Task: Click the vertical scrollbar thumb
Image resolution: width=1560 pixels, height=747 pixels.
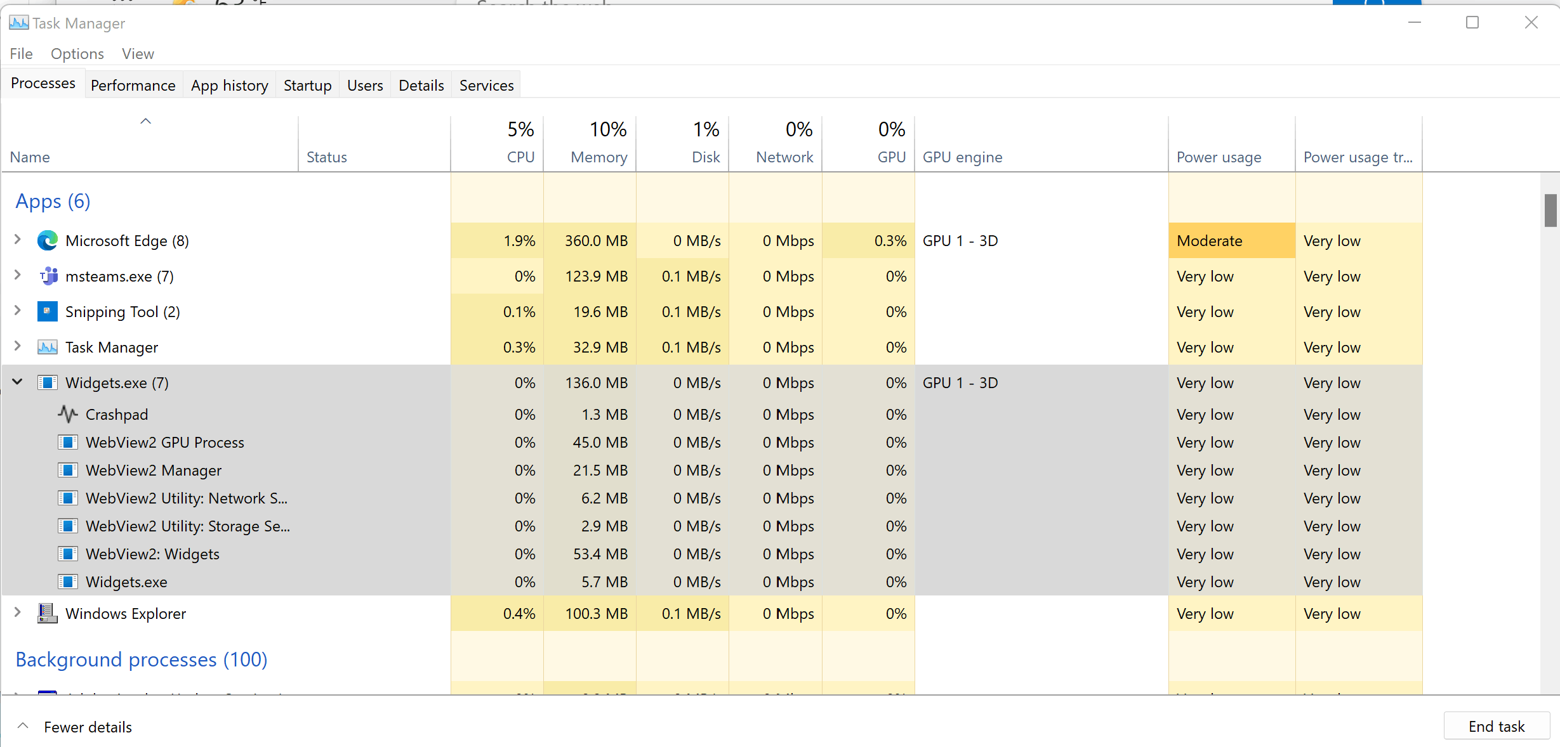Action: (1550, 211)
